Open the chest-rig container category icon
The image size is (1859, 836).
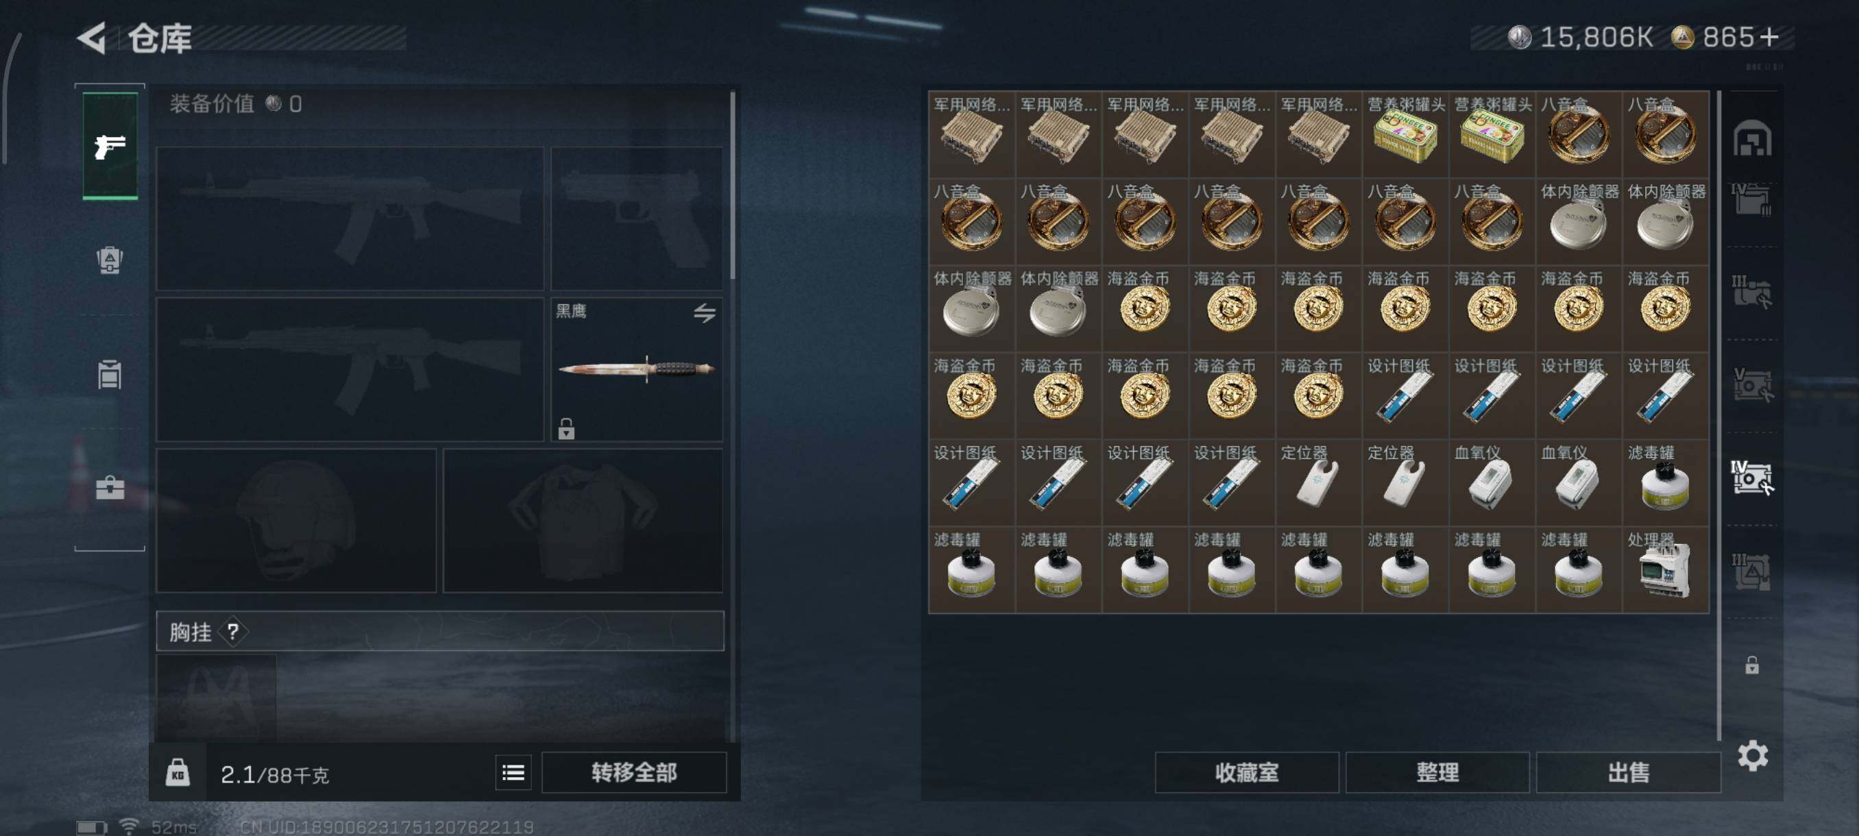pyautogui.click(x=110, y=374)
